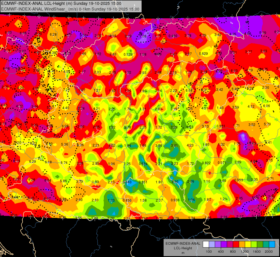
Task: Click the grid value 1.02
Action: pyautogui.click(x=112, y=146)
